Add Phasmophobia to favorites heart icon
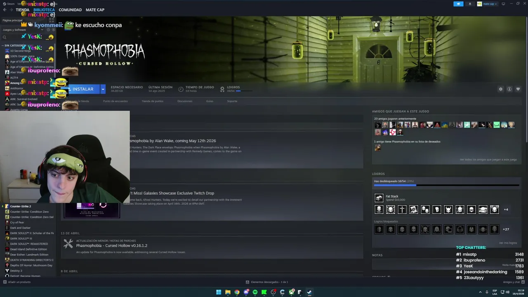Image resolution: width=528 pixels, height=297 pixels. click(x=518, y=89)
